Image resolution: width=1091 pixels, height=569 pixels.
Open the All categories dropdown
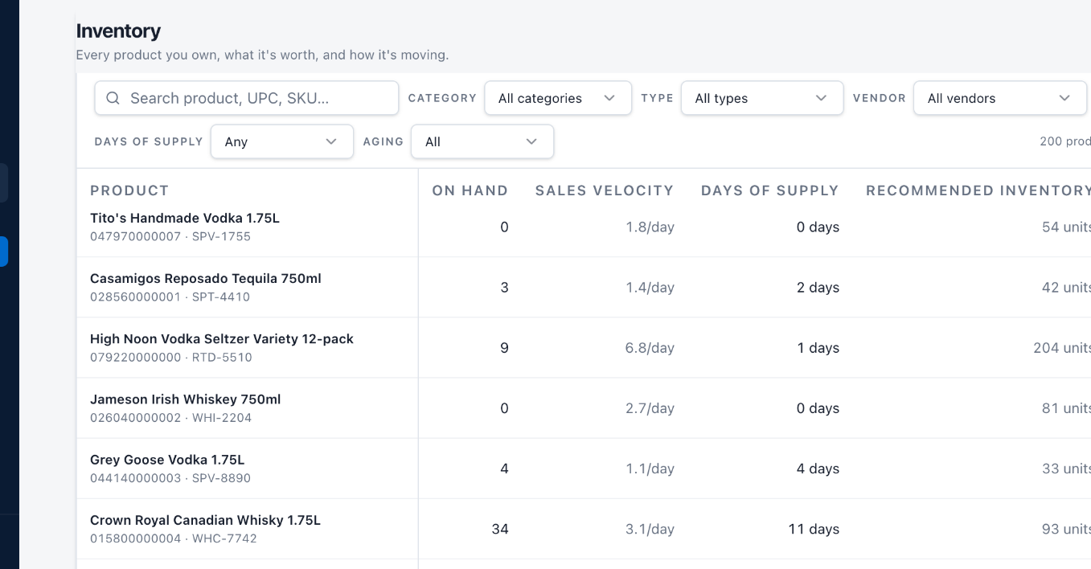tap(558, 98)
